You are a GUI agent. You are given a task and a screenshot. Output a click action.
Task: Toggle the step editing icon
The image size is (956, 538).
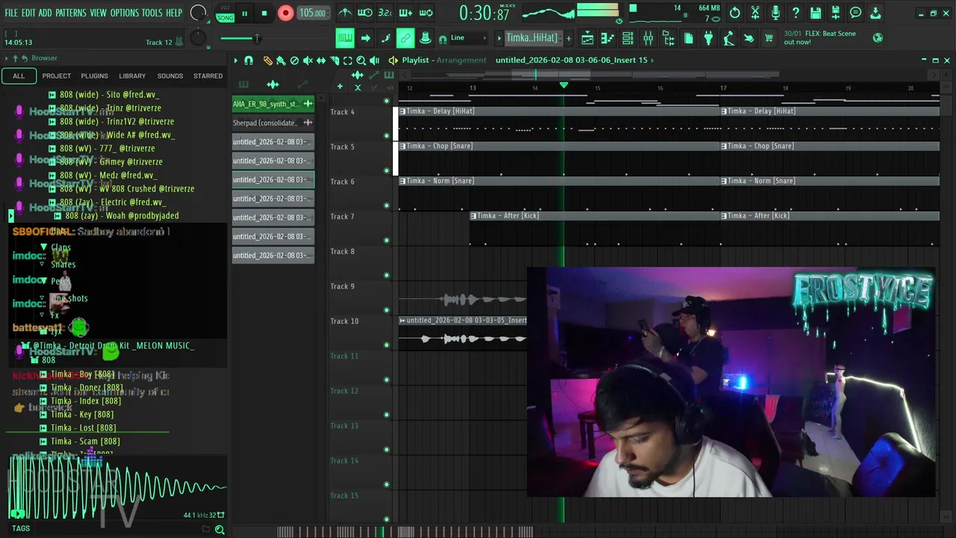[385, 38]
